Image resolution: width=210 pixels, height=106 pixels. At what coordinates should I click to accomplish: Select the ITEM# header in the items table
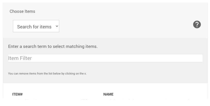click(x=18, y=94)
